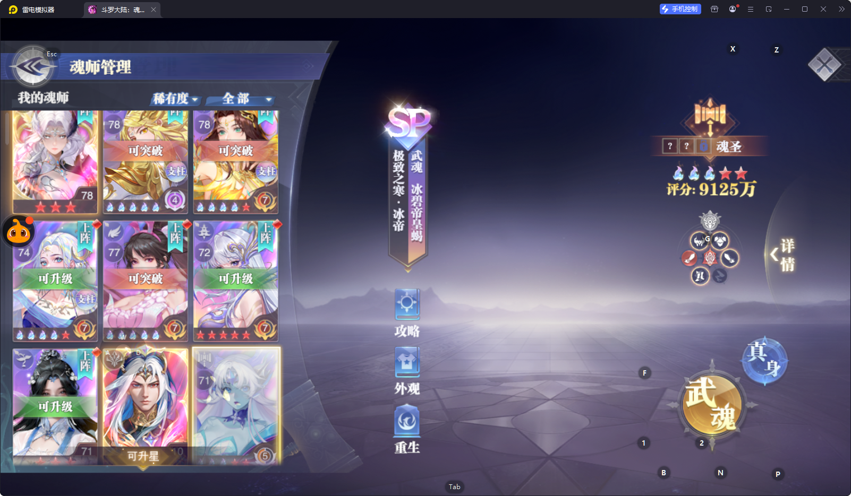
Task: Click the 极致之寒·冰帝 vertical name text
Action: tap(398, 191)
